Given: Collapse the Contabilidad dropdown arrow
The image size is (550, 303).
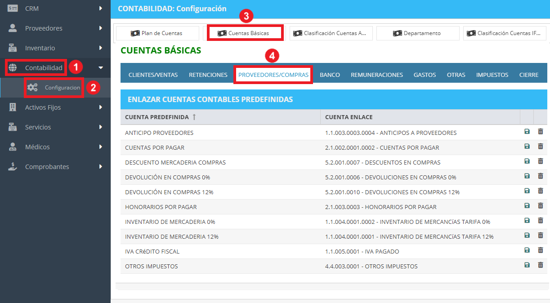Looking at the screenshot, I should 101,67.
